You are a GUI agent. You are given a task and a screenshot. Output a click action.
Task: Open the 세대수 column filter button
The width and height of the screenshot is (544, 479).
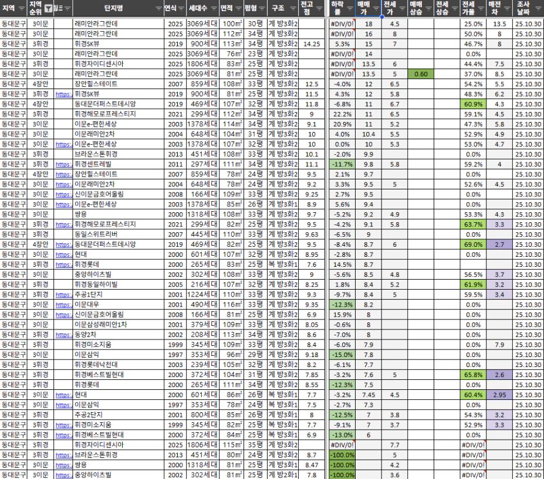[x=212, y=9]
